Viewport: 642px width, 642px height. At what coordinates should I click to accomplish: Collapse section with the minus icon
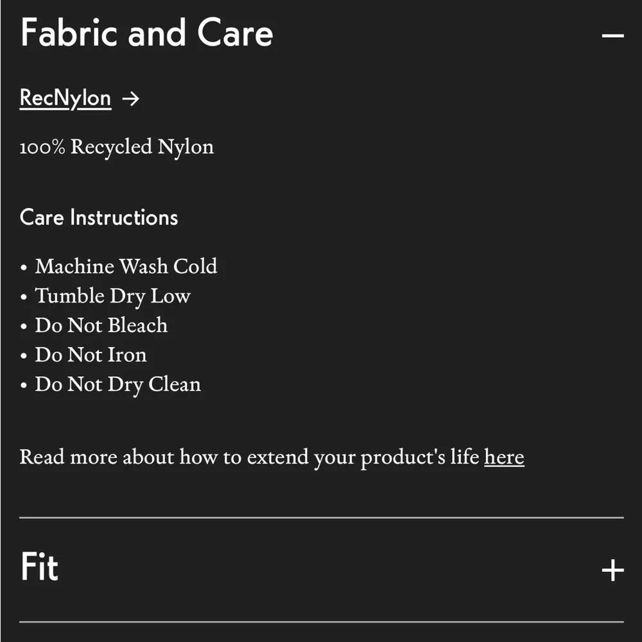[612, 35]
